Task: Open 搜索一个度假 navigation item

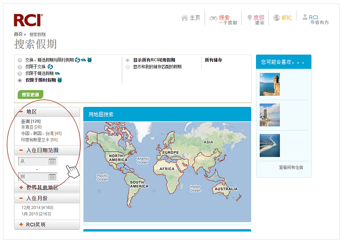Action: (x=228, y=20)
